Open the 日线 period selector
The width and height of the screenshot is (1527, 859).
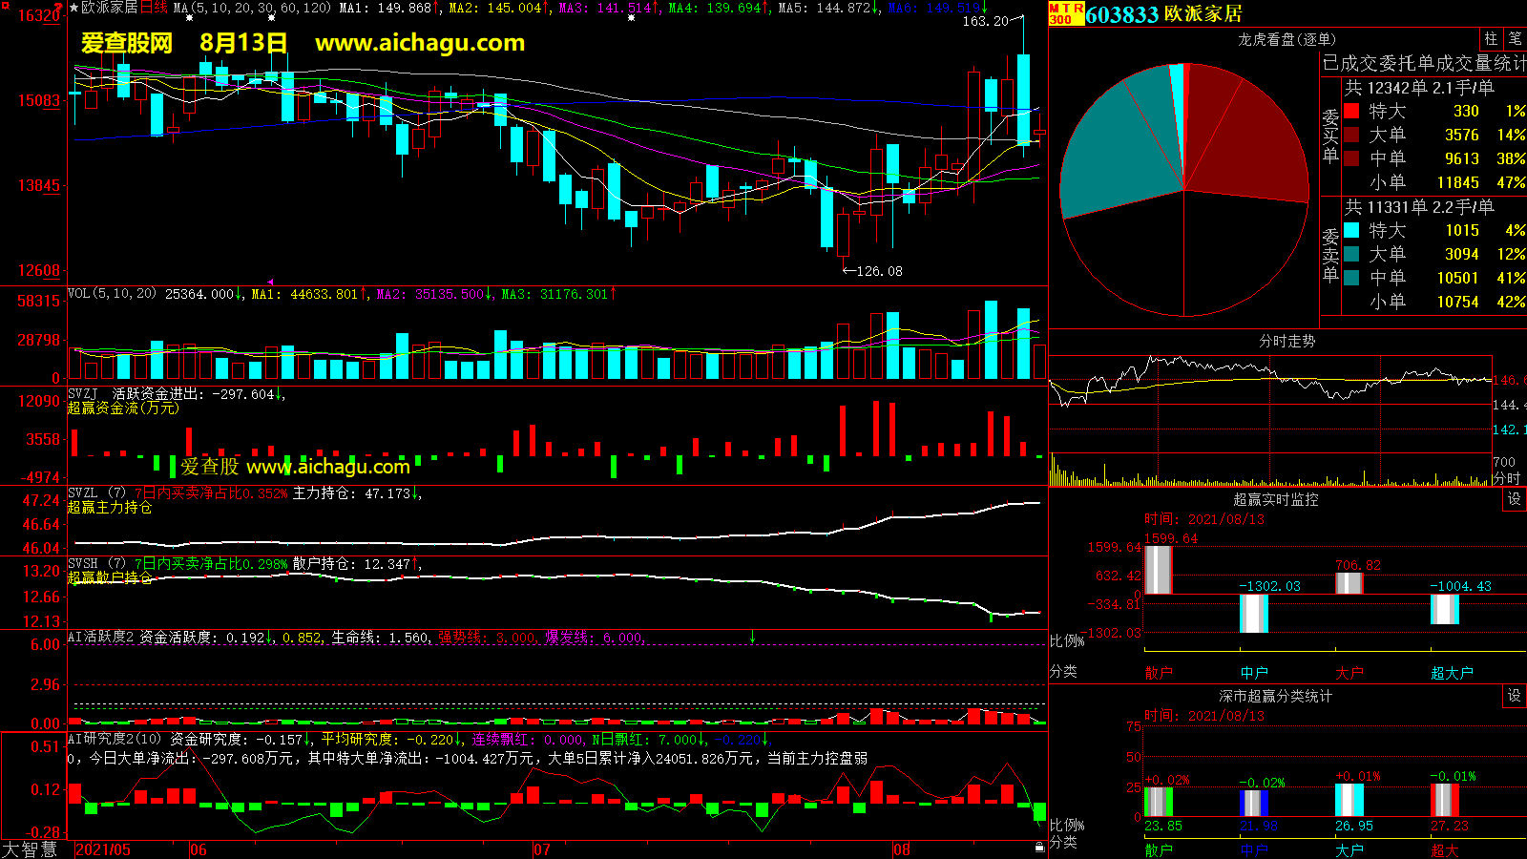coord(154,8)
